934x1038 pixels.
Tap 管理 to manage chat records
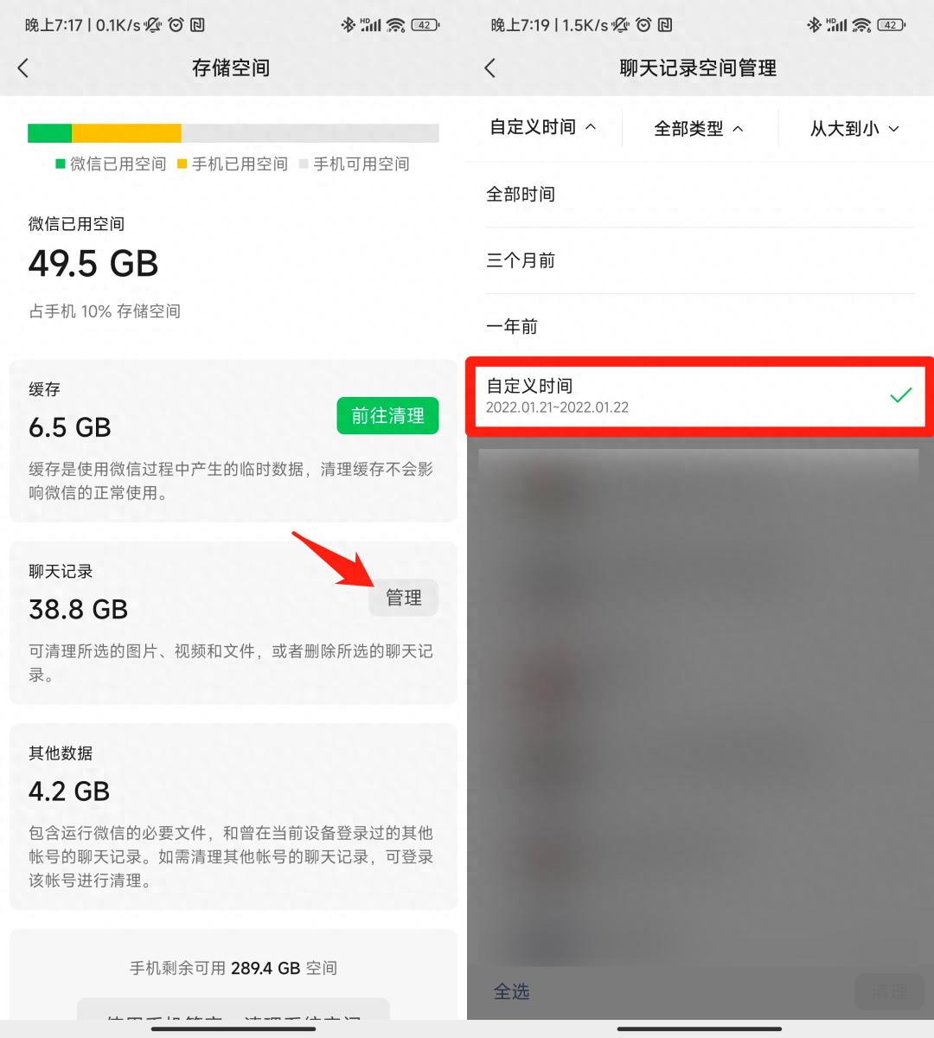[x=404, y=598]
